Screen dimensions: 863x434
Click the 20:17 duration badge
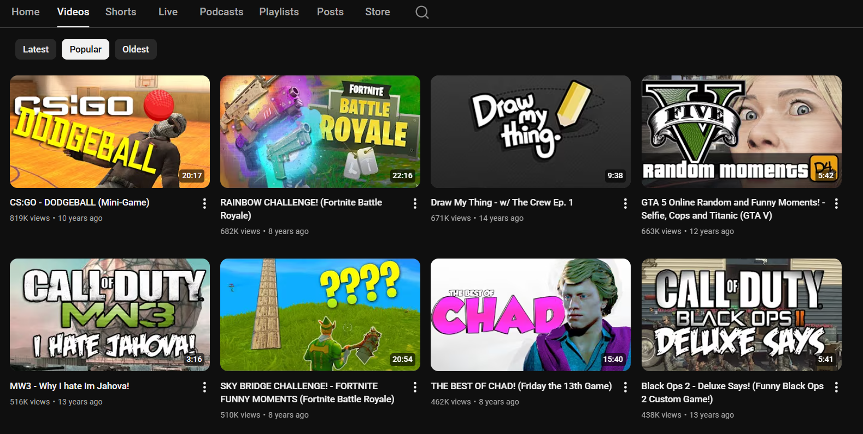[x=192, y=175]
